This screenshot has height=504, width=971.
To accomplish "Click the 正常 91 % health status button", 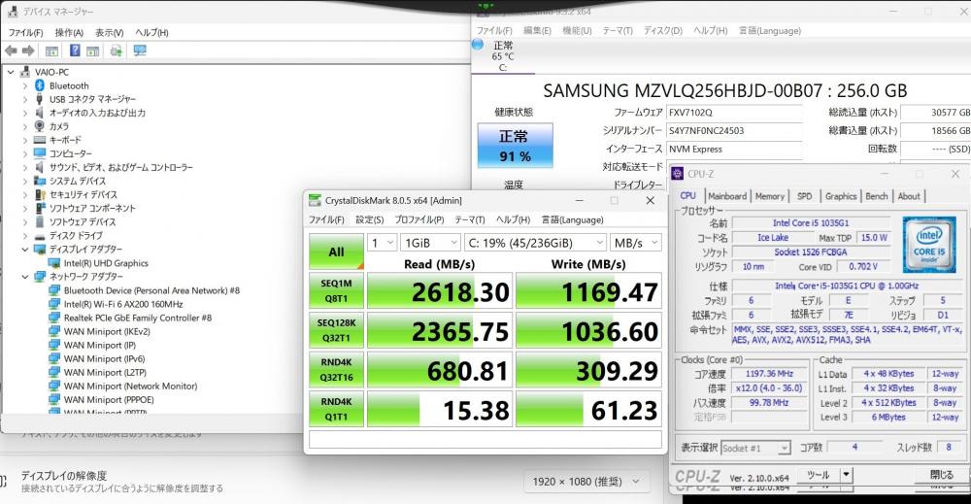I will click(x=515, y=146).
